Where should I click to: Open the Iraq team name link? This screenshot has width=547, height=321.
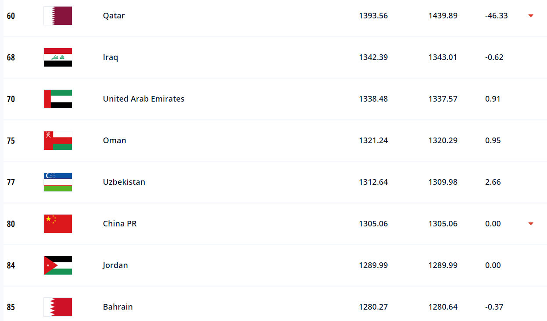click(x=111, y=57)
